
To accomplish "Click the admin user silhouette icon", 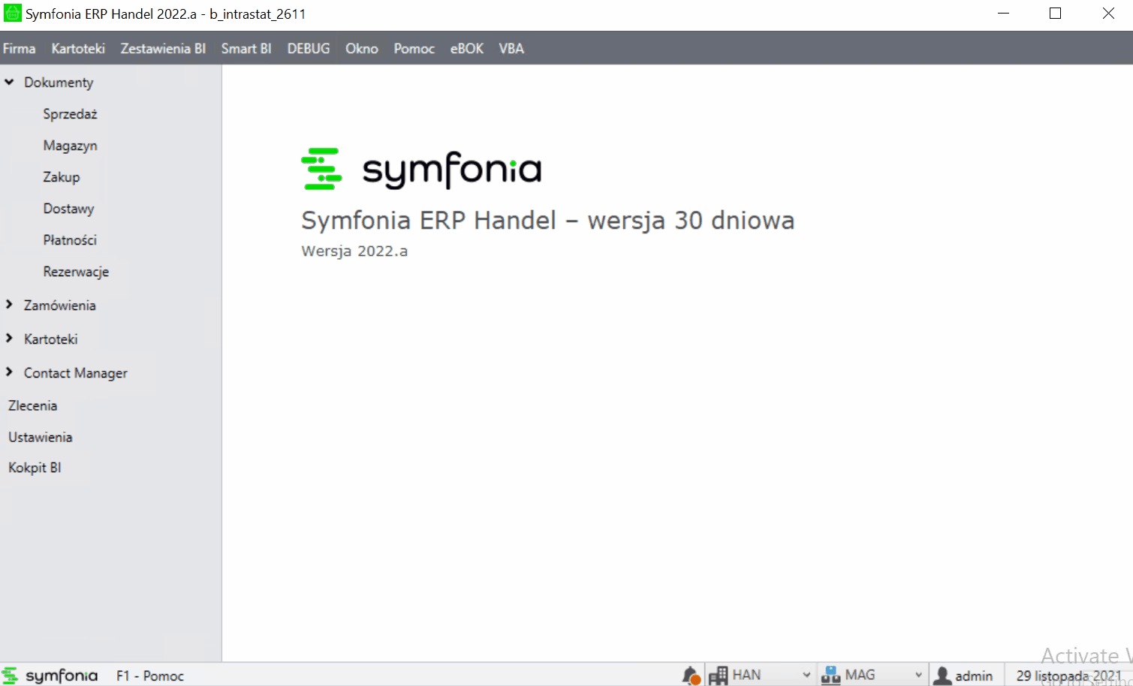I will pyautogui.click(x=942, y=675).
